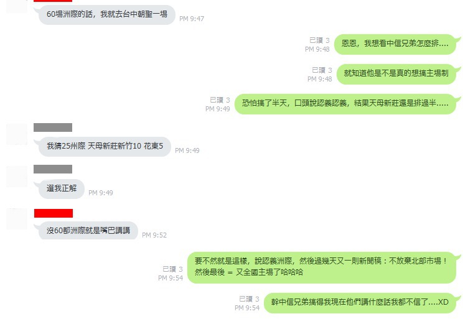Click the gray sender name above 我猜25洲際
463x319 pixels.
point(53,127)
